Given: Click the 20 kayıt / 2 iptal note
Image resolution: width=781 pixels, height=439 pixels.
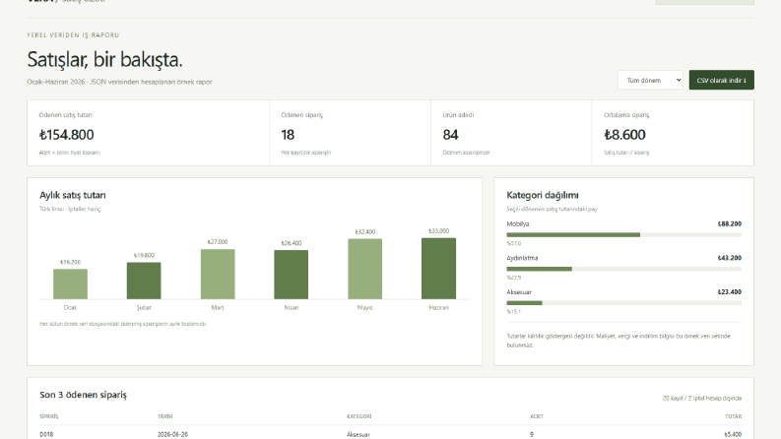Looking at the screenshot, I should point(702,399).
